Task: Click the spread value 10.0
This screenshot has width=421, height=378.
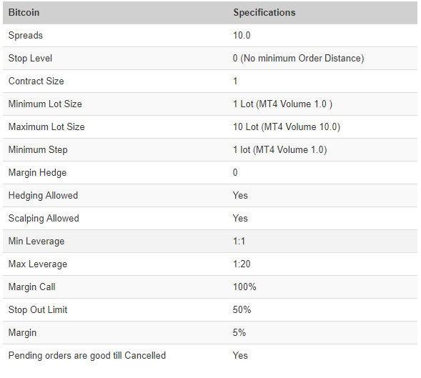Action: [x=242, y=36]
